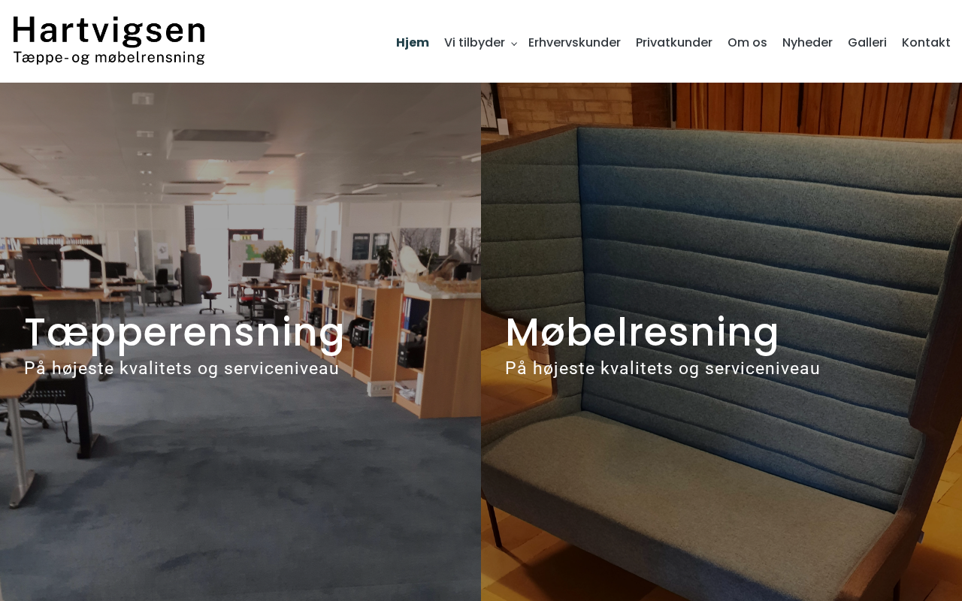Open Erhvervskunder in the navigation
The image size is (962, 601).
point(574,43)
